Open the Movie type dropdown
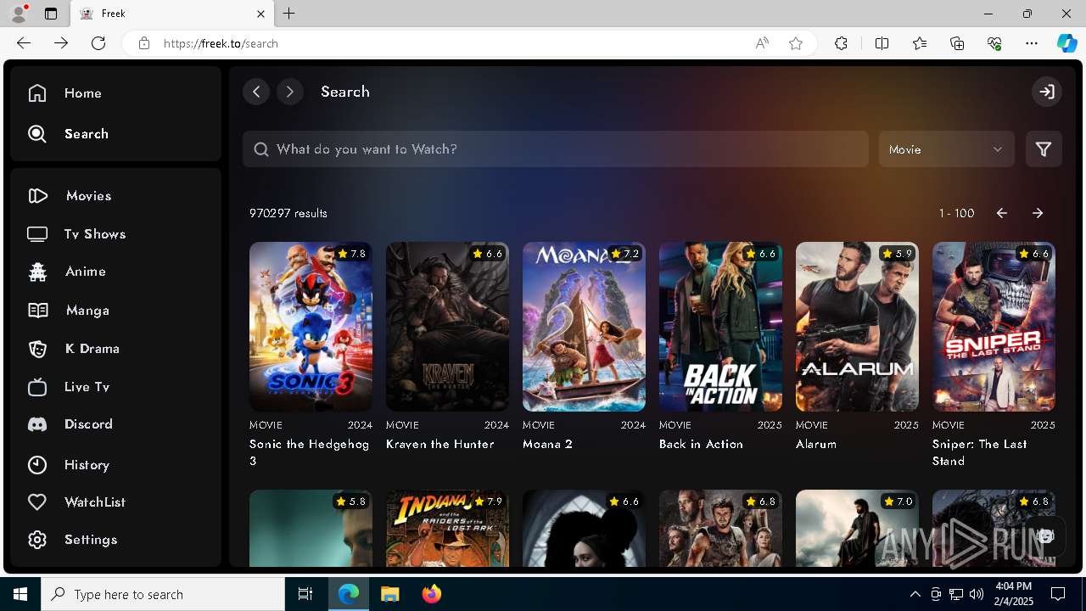The width and height of the screenshot is (1086, 611). (x=946, y=149)
